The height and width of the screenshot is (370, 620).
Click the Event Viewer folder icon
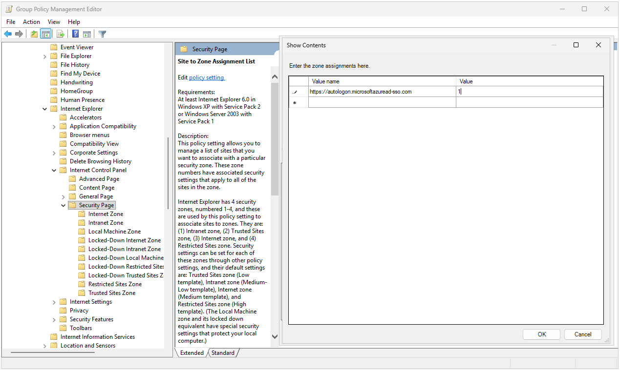pyautogui.click(x=54, y=47)
